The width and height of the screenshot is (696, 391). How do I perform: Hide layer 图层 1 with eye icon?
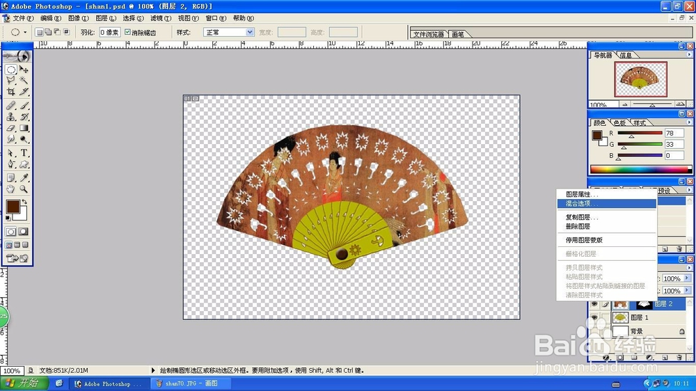[x=594, y=317]
